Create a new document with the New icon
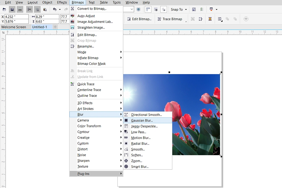The height and width of the screenshot is (188, 282). [x=4, y=9]
